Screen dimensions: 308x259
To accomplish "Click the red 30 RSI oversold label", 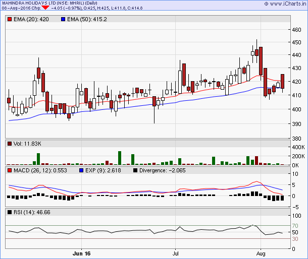I will 295,239.
